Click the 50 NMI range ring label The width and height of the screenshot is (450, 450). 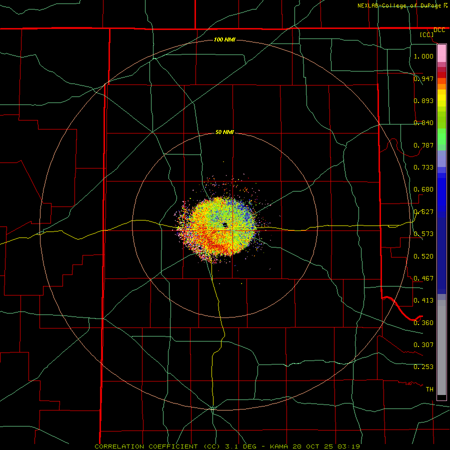pos(224,132)
